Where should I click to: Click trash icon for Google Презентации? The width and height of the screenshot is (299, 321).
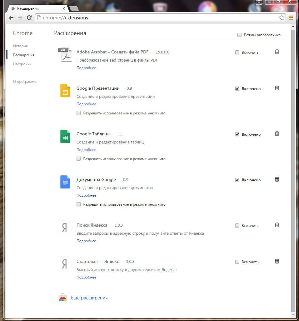(x=277, y=88)
